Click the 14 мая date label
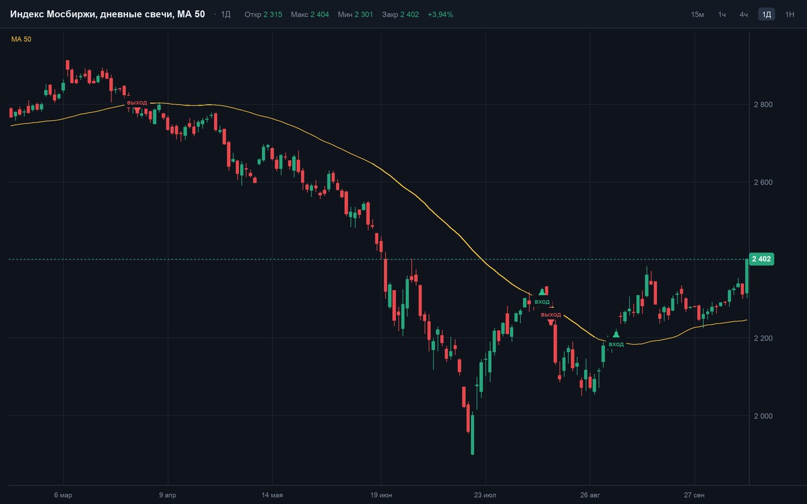Image resolution: width=807 pixels, height=504 pixels. pos(272,495)
